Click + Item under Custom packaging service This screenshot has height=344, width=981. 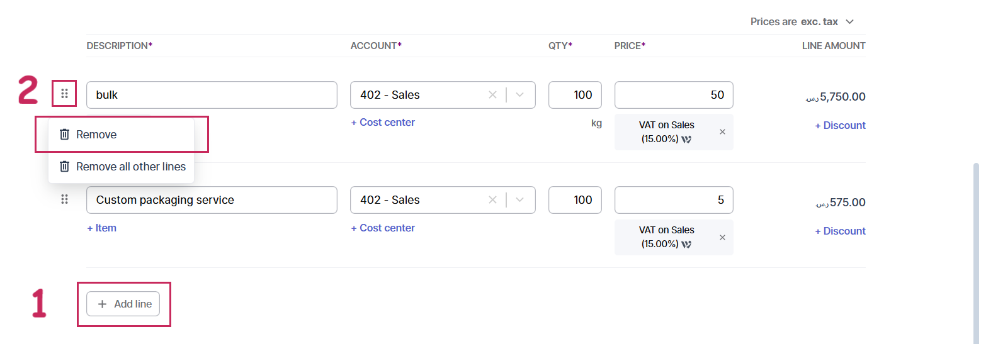(x=101, y=228)
